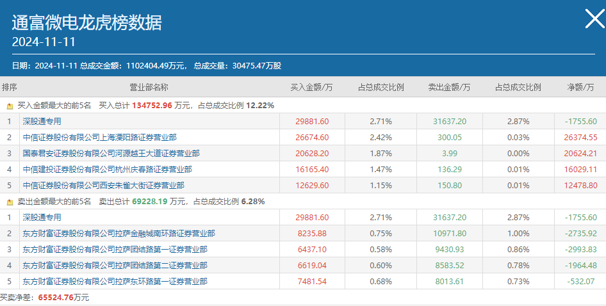Click the net amount -2993.83 cell

coord(580,250)
